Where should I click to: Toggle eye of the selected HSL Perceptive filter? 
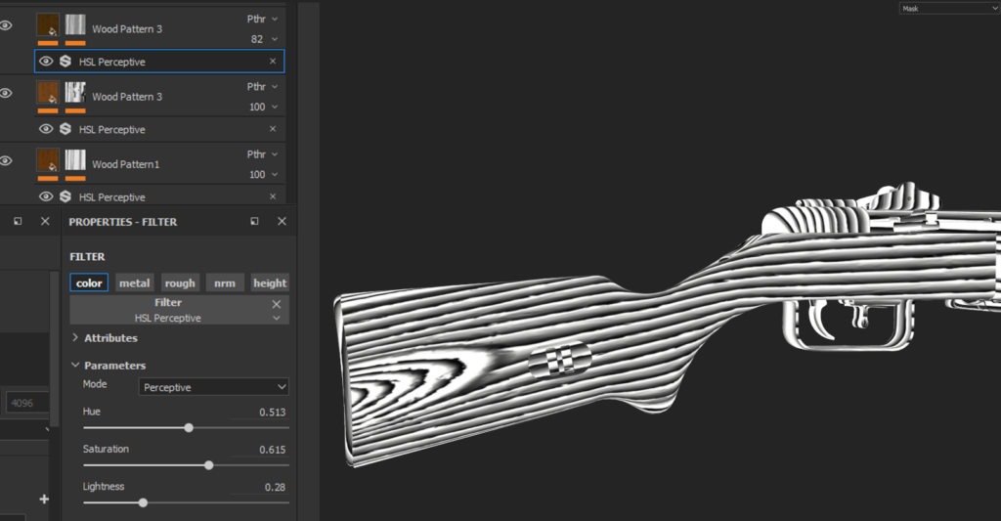46,62
